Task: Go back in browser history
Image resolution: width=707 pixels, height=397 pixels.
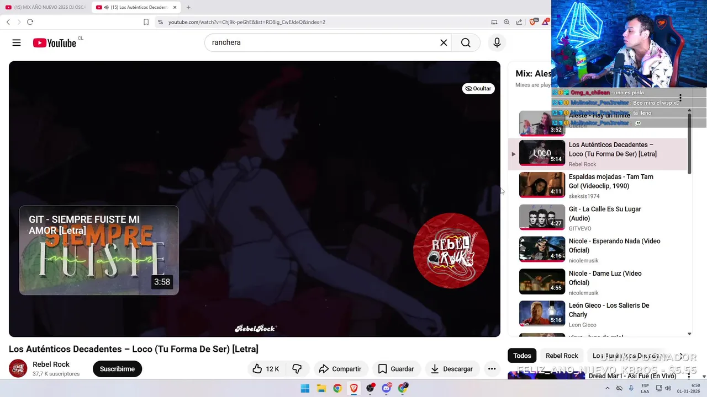Action: [x=8, y=22]
